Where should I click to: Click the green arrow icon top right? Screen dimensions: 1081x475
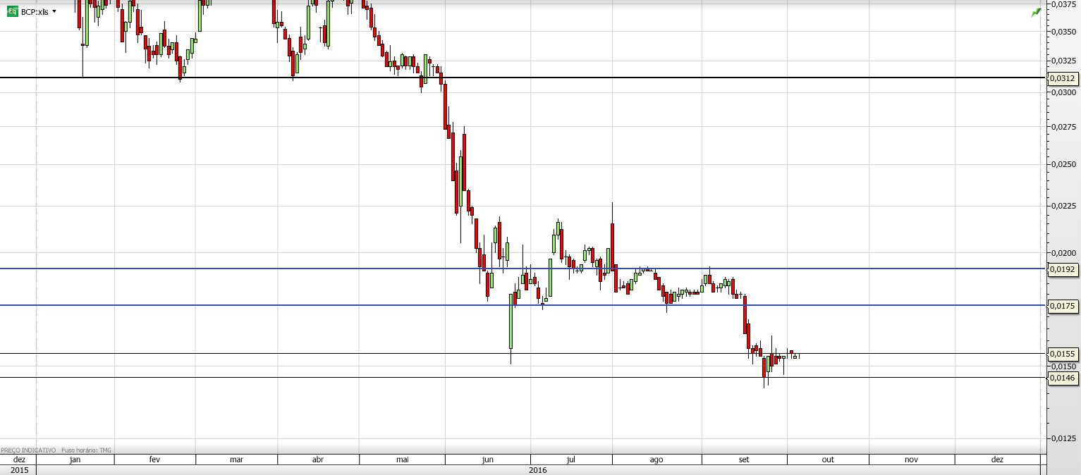tap(1036, 12)
